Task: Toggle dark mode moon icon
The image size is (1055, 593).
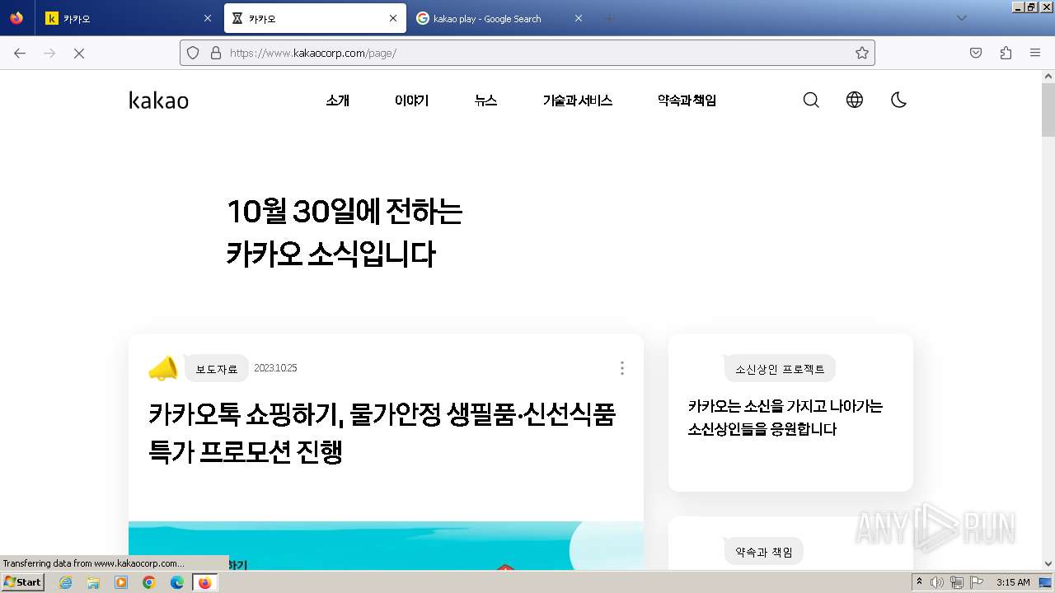Action: pyautogui.click(x=898, y=100)
